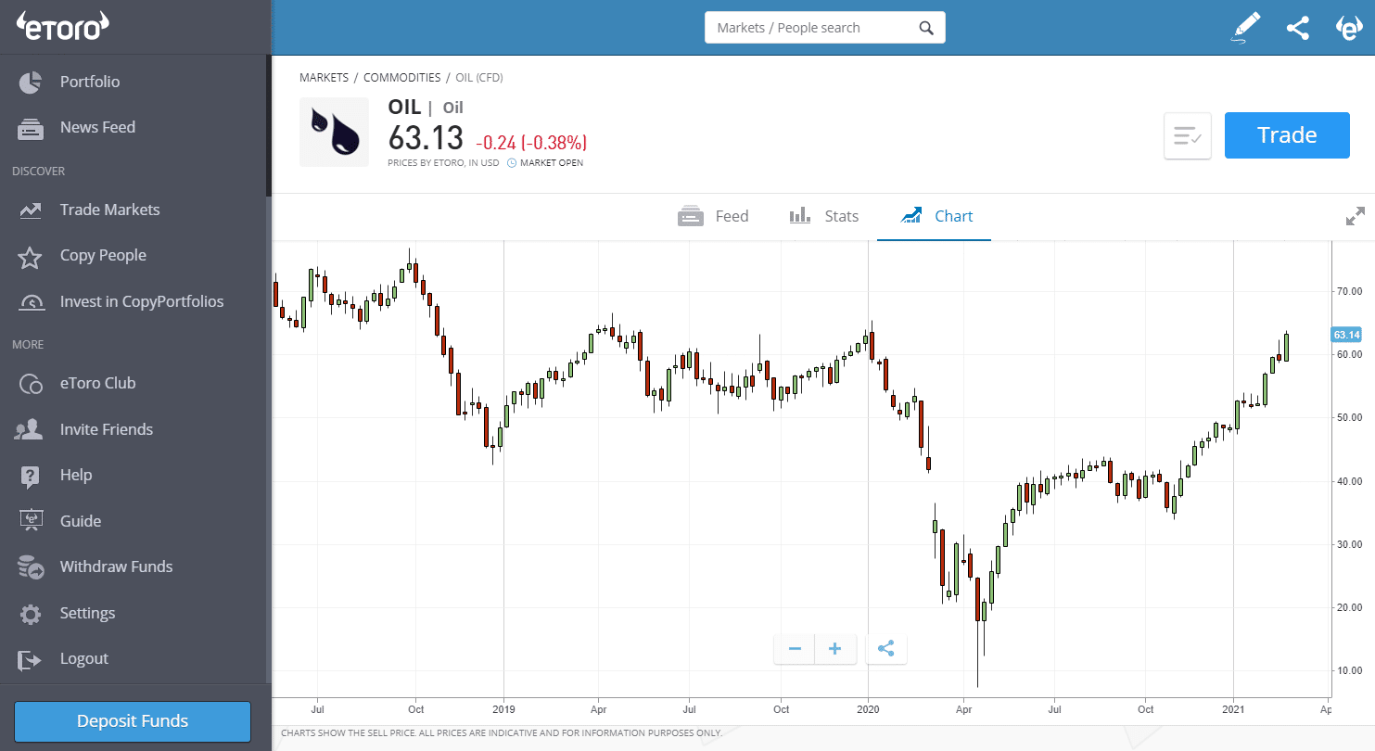The width and height of the screenshot is (1375, 751).
Task: Open eToro Club page
Action: point(98,383)
